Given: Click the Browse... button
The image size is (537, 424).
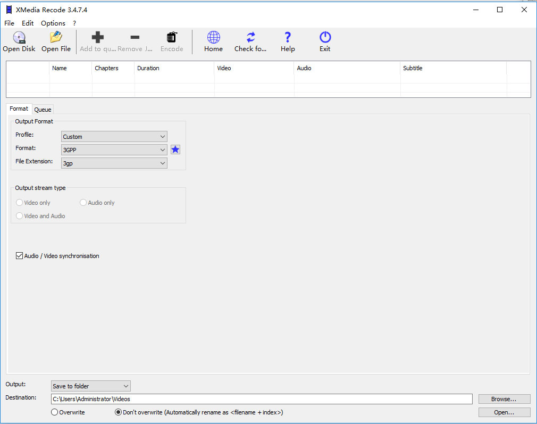Looking at the screenshot, I should pos(504,399).
